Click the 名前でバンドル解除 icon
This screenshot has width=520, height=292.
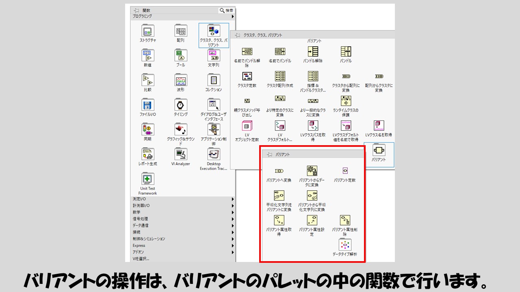[247, 52]
